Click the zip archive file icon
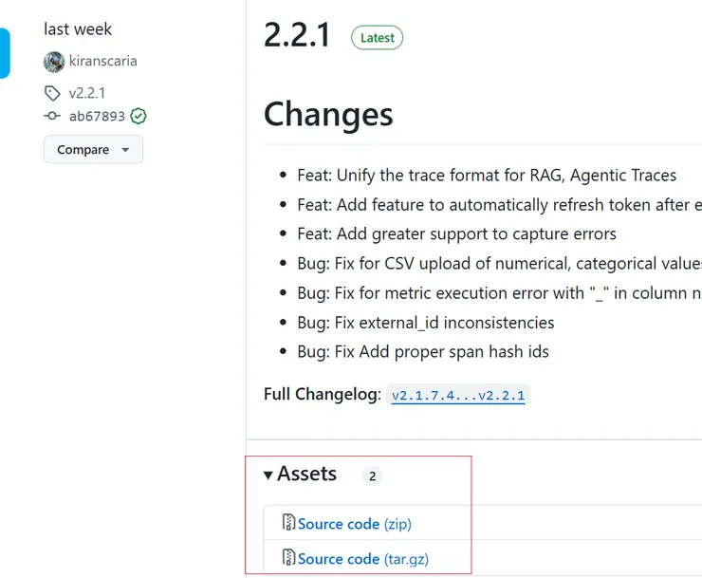Image resolution: width=702 pixels, height=578 pixels. tap(289, 523)
